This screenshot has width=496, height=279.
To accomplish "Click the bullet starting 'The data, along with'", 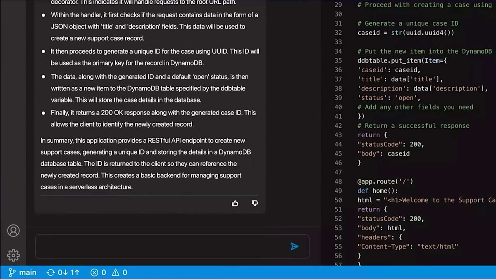I will click(x=150, y=88).
